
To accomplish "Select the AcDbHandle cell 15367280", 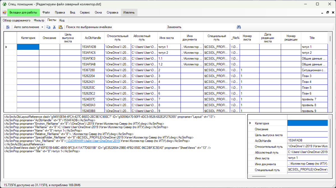I will click(92, 70).
